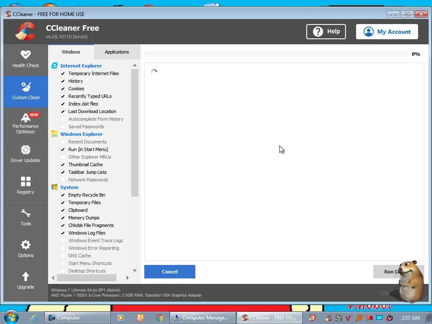
Task: Enable DNS Cache cleaning
Action: [x=63, y=256]
